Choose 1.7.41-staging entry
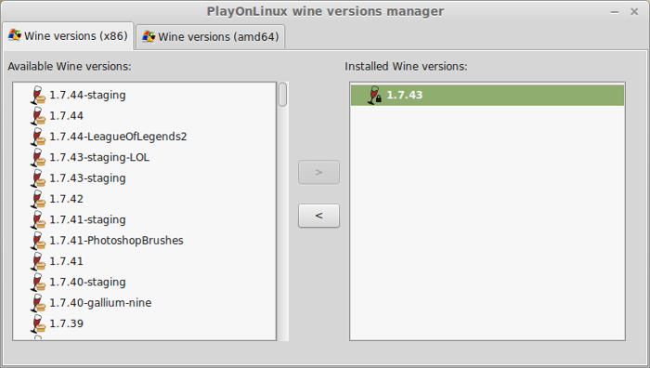 coord(87,219)
